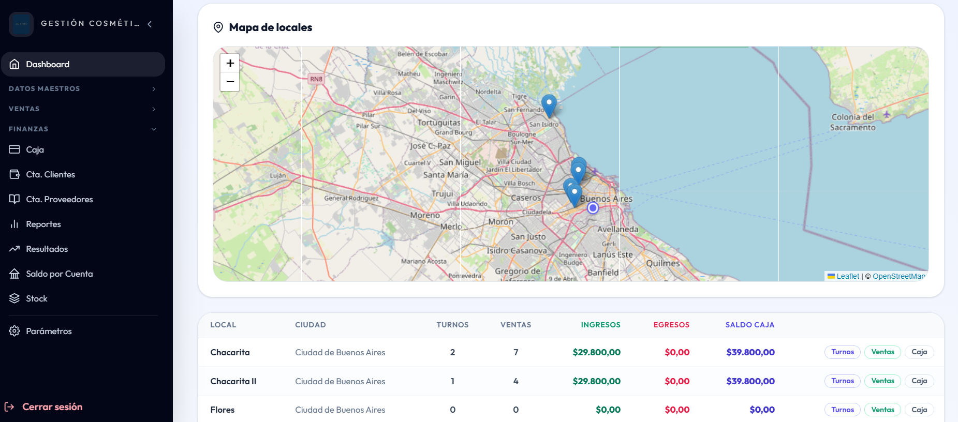Click the "Flores" local name cell
Viewport: 958px width, 422px height.
(223, 410)
